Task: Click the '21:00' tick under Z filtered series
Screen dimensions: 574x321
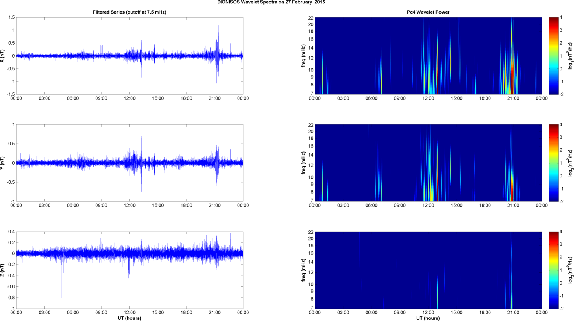Action: coord(215,312)
